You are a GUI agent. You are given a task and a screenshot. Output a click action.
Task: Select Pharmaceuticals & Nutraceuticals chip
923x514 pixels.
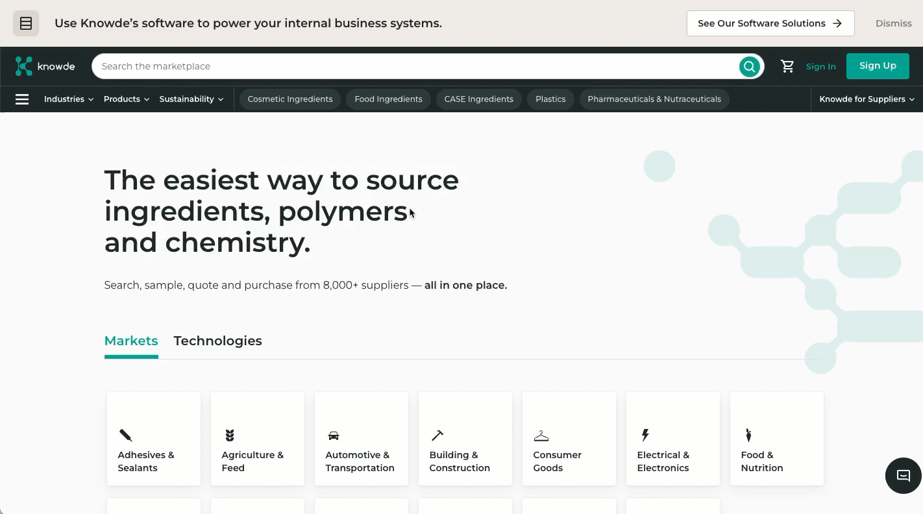[x=654, y=99]
